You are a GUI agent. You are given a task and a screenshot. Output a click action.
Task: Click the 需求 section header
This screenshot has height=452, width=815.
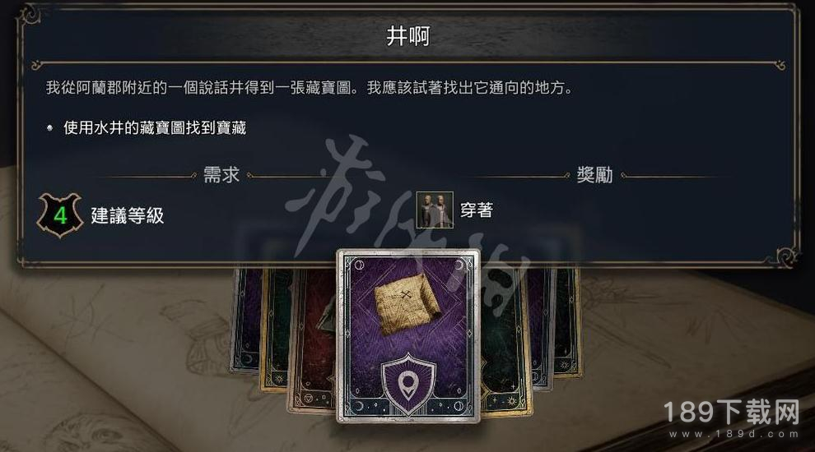(221, 175)
